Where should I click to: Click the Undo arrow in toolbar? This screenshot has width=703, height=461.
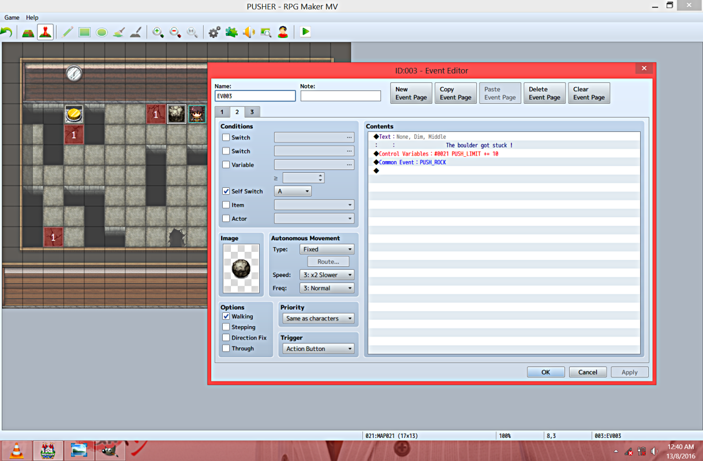coord(6,32)
